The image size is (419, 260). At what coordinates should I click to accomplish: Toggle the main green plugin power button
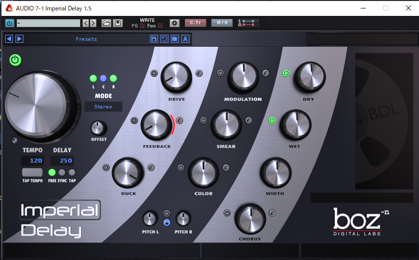click(x=15, y=60)
